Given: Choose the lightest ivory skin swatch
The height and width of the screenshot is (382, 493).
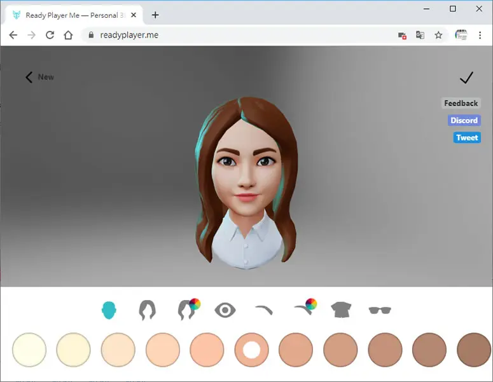Looking at the screenshot, I should [29, 350].
